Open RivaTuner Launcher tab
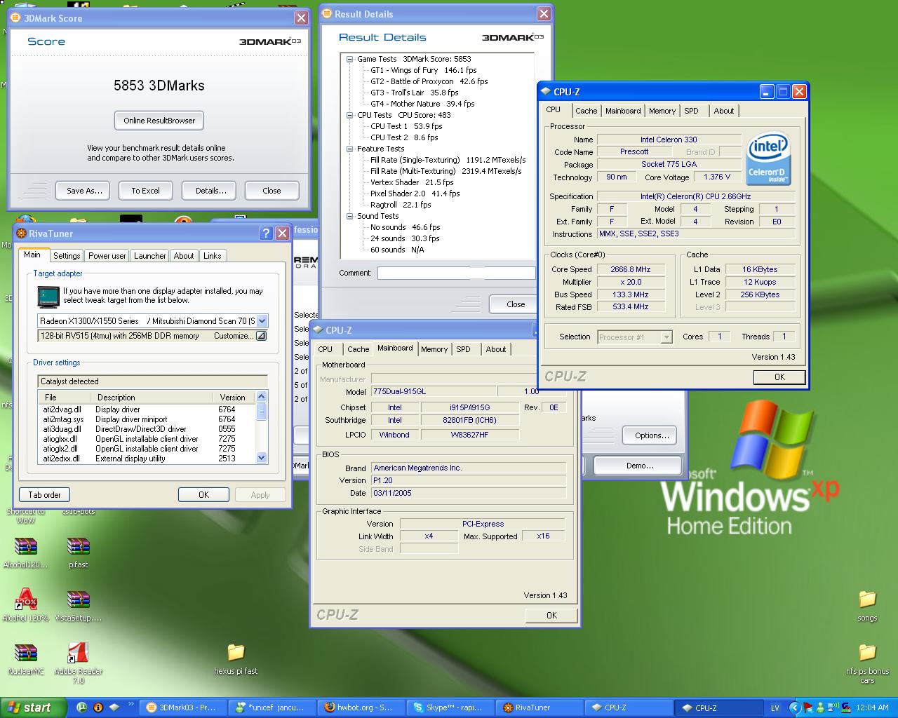 click(150, 256)
